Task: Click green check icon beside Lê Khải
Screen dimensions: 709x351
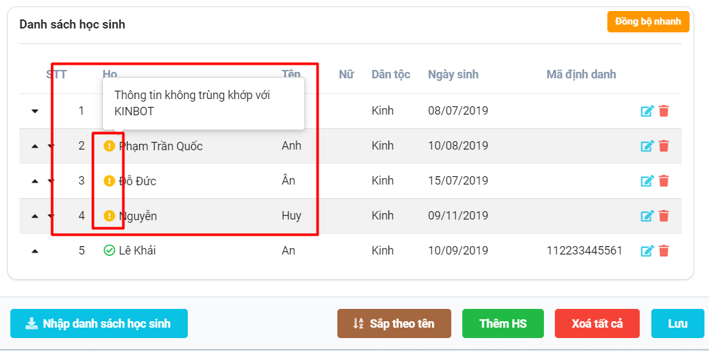Action: tap(109, 251)
